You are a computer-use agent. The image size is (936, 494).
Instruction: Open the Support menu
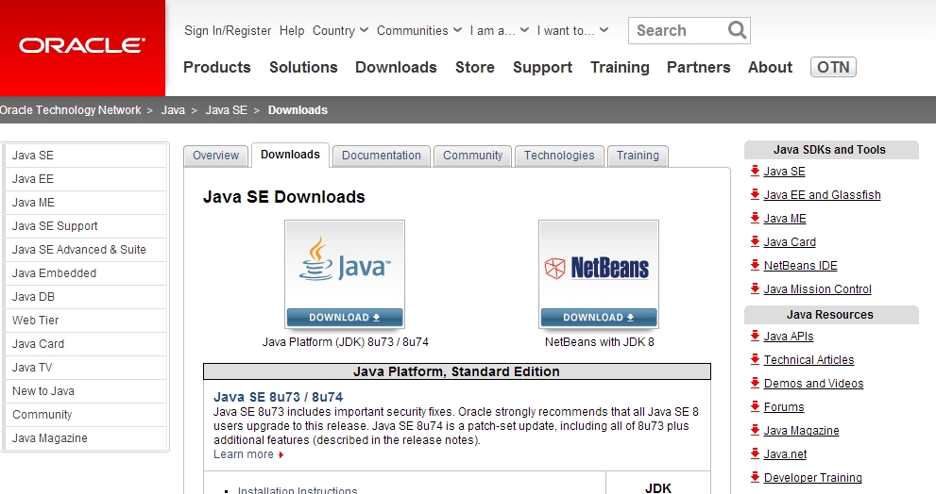click(x=542, y=67)
